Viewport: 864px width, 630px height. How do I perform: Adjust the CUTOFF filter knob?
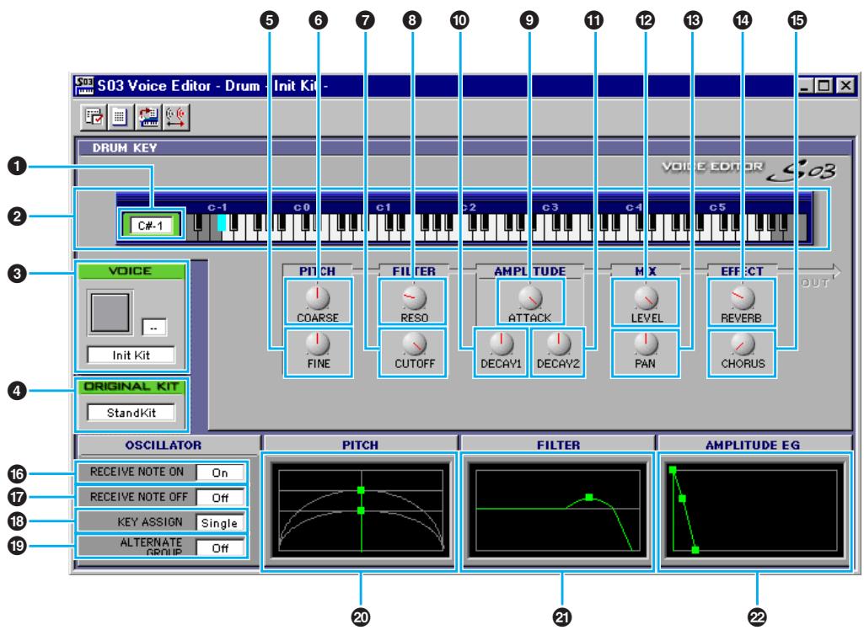[x=414, y=344]
